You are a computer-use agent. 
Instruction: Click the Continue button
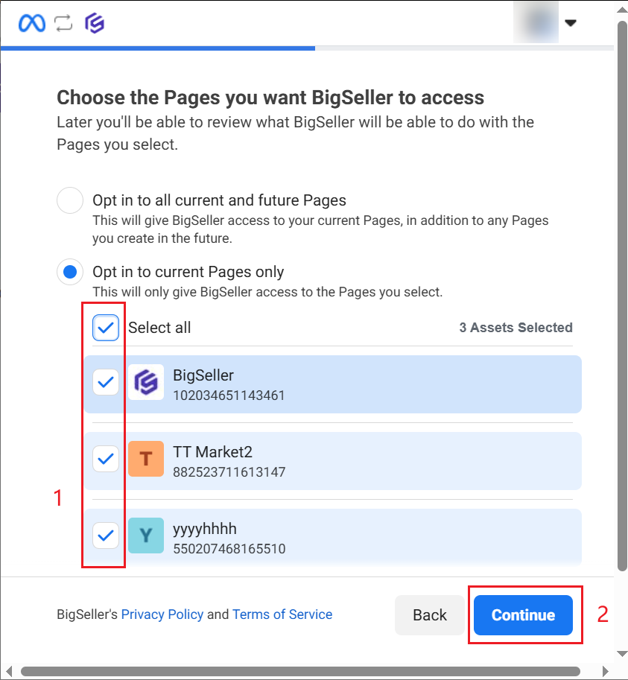(x=523, y=615)
